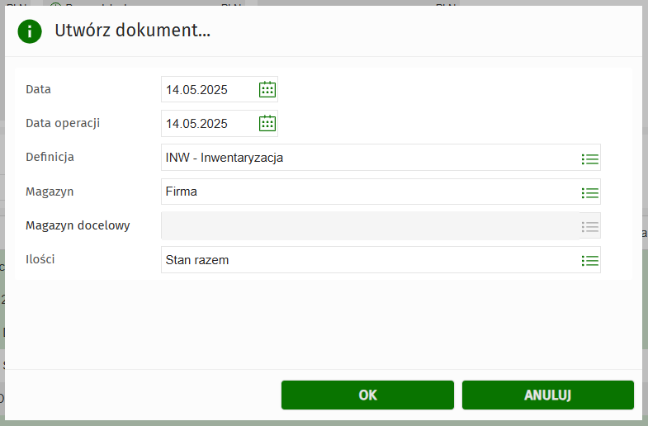648x426 pixels.
Task: Open calendar picker for Data field
Action: tap(267, 89)
